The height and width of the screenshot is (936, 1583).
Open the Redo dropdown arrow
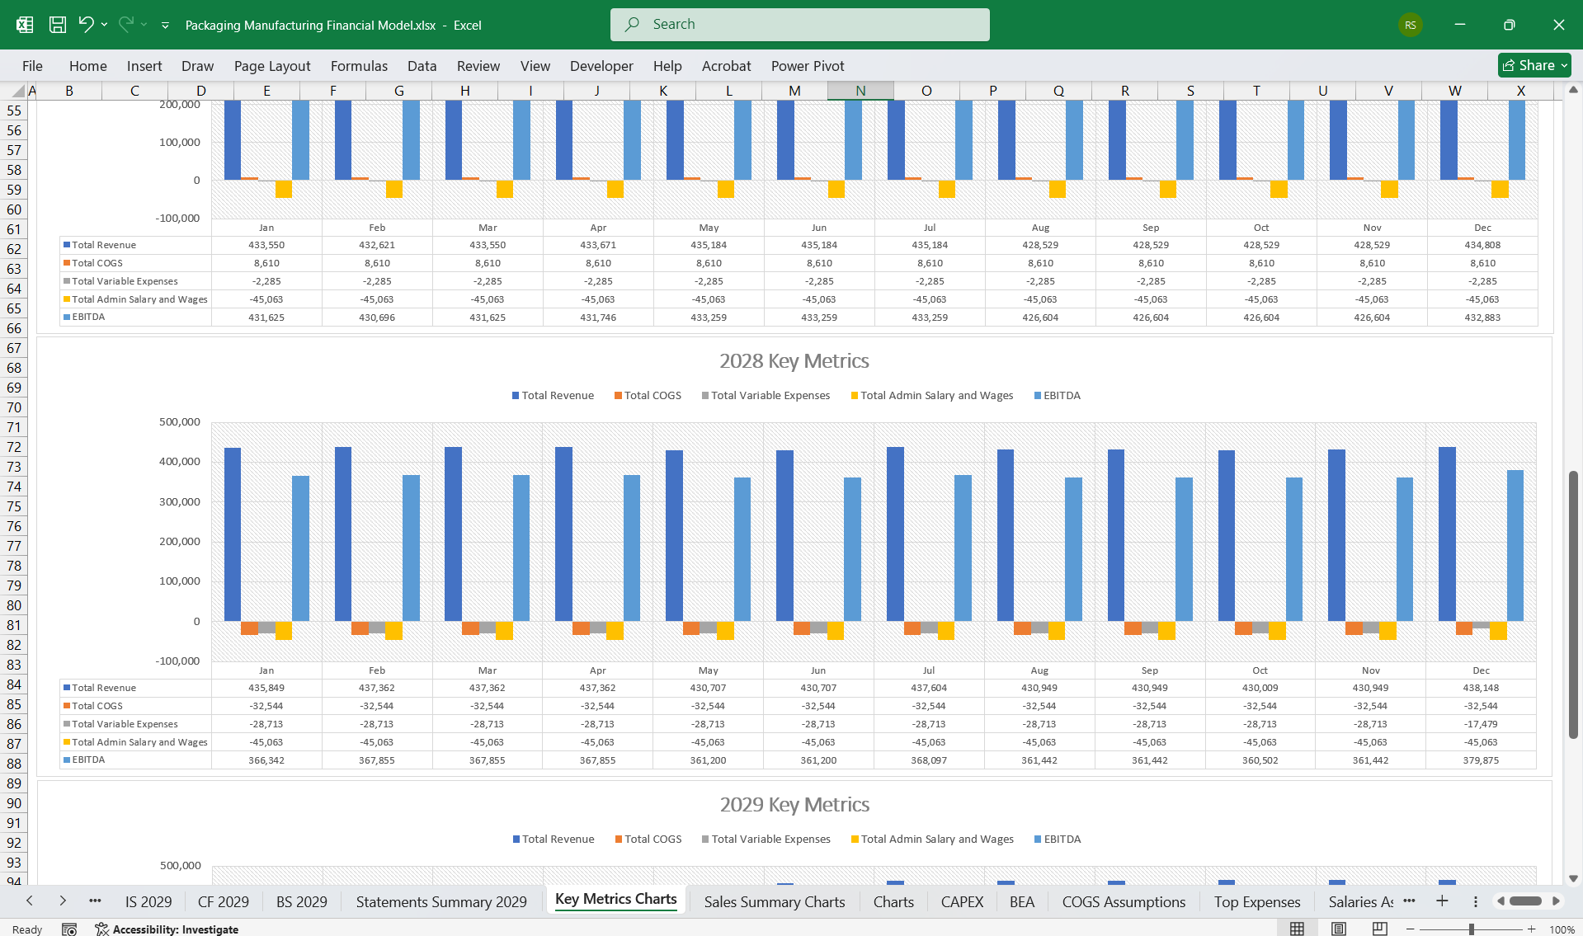tap(144, 25)
